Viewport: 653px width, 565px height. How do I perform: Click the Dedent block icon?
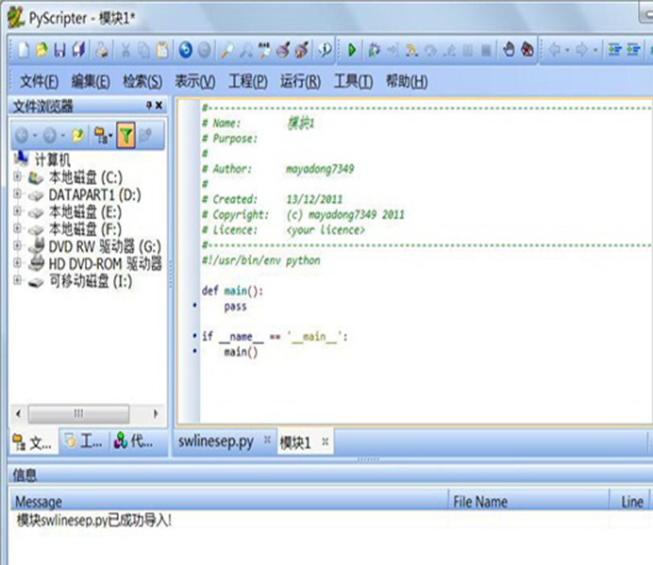(x=633, y=50)
